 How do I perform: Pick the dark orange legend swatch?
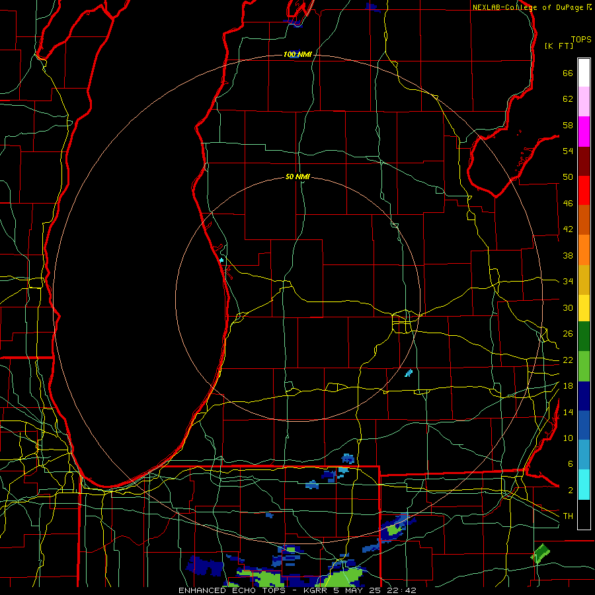tap(584, 219)
